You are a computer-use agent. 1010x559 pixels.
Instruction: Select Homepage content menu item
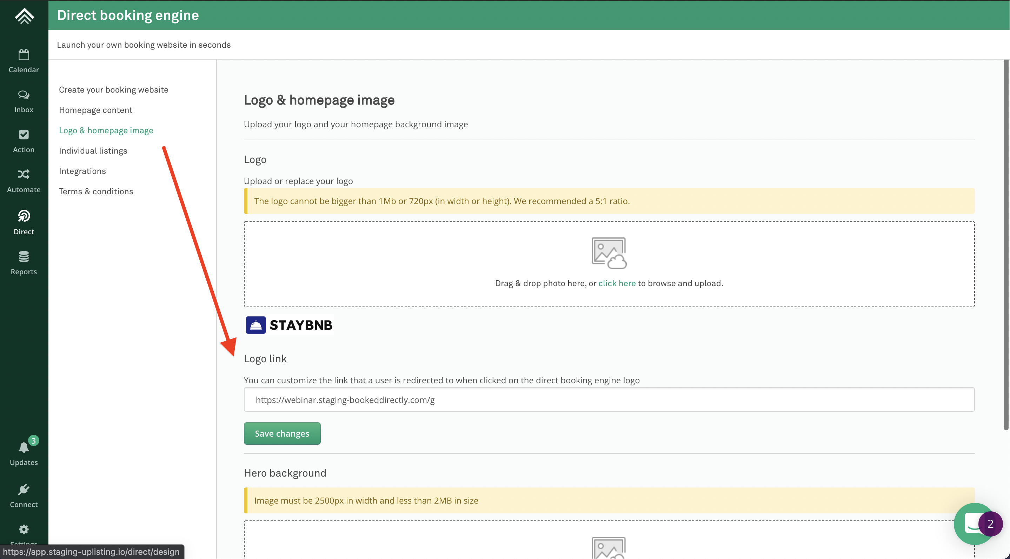pyautogui.click(x=96, y=110)
